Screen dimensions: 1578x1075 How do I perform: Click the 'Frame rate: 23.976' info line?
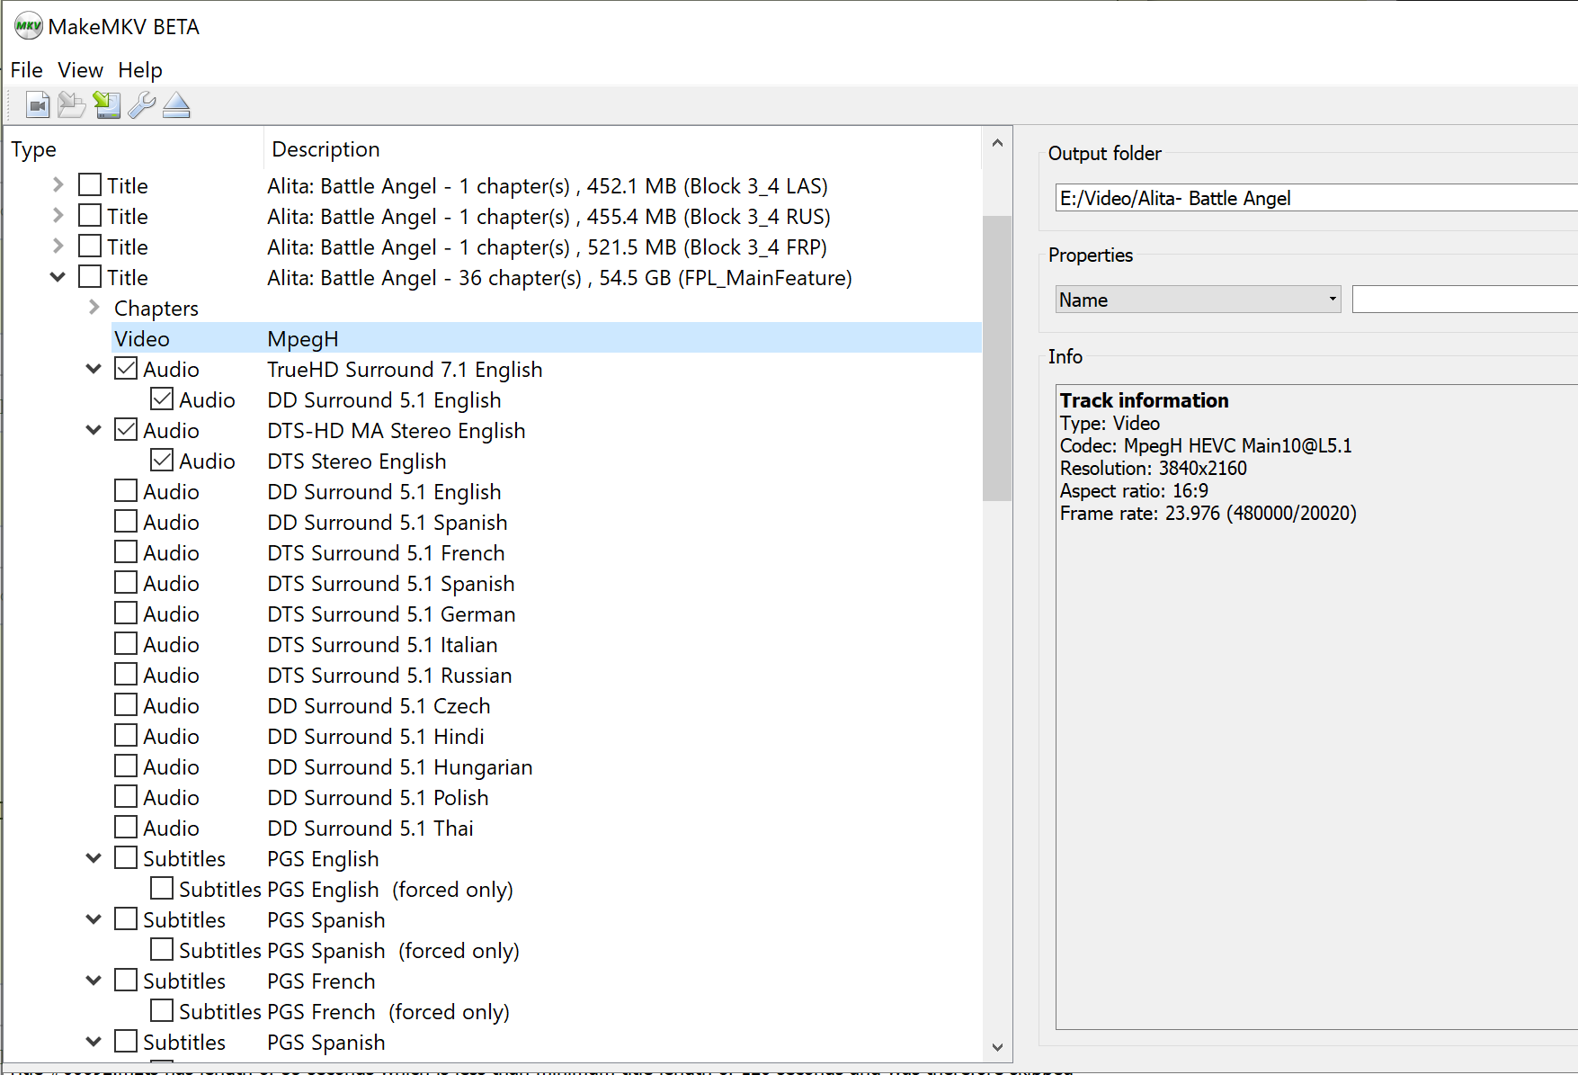[x=1208, y=514]
